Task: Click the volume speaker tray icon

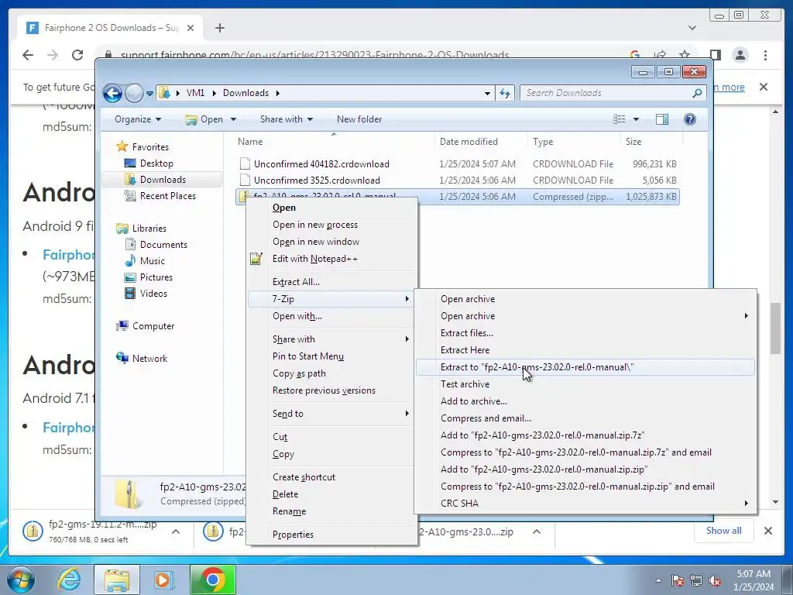Action: (715, 581)
